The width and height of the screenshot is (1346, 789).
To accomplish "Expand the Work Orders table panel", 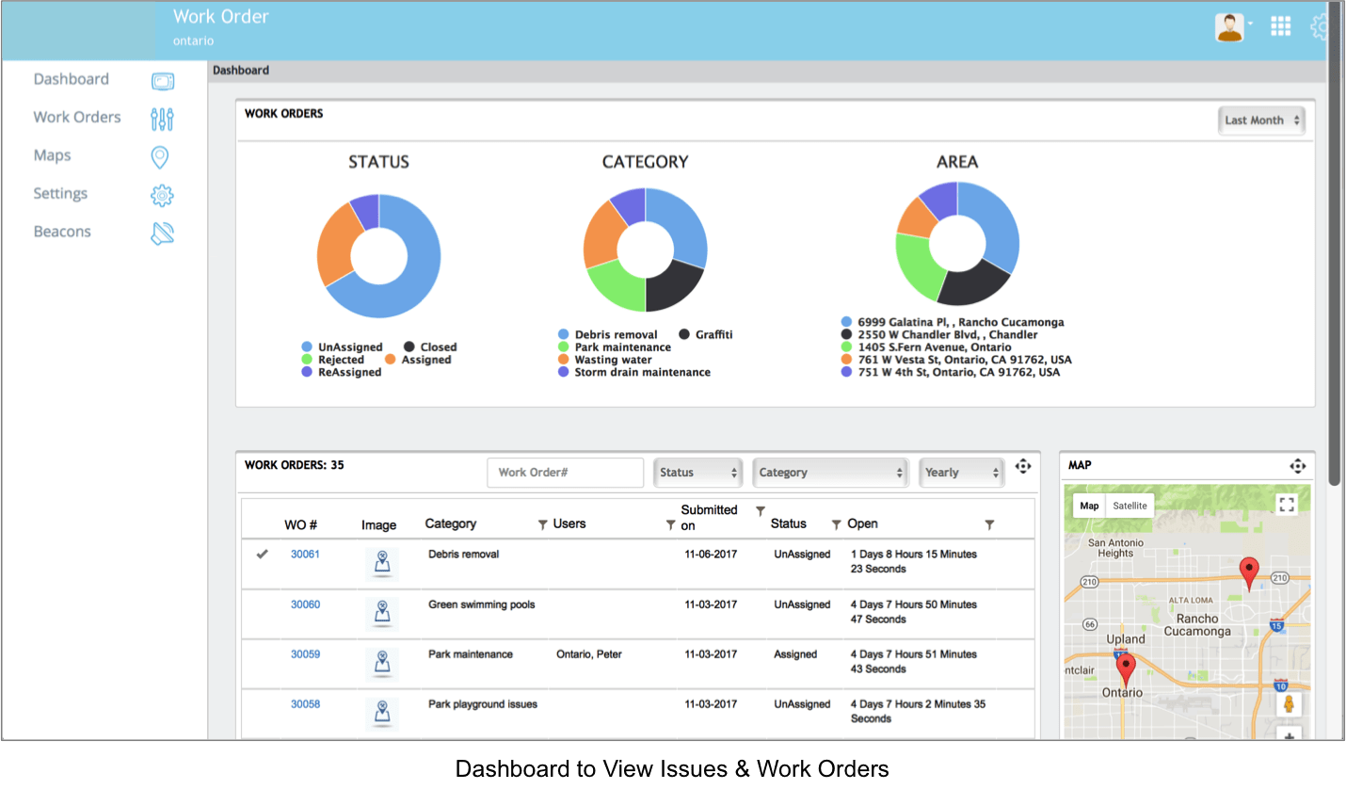I will pos(1023,466).
